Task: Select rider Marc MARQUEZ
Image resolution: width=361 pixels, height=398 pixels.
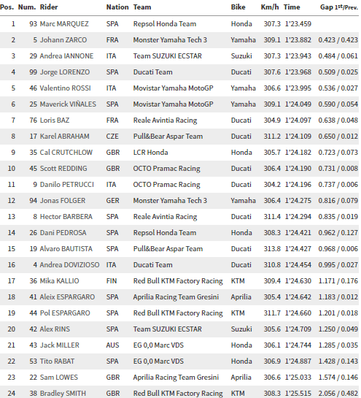Action: pyautogui.click(x=64, y=24)
